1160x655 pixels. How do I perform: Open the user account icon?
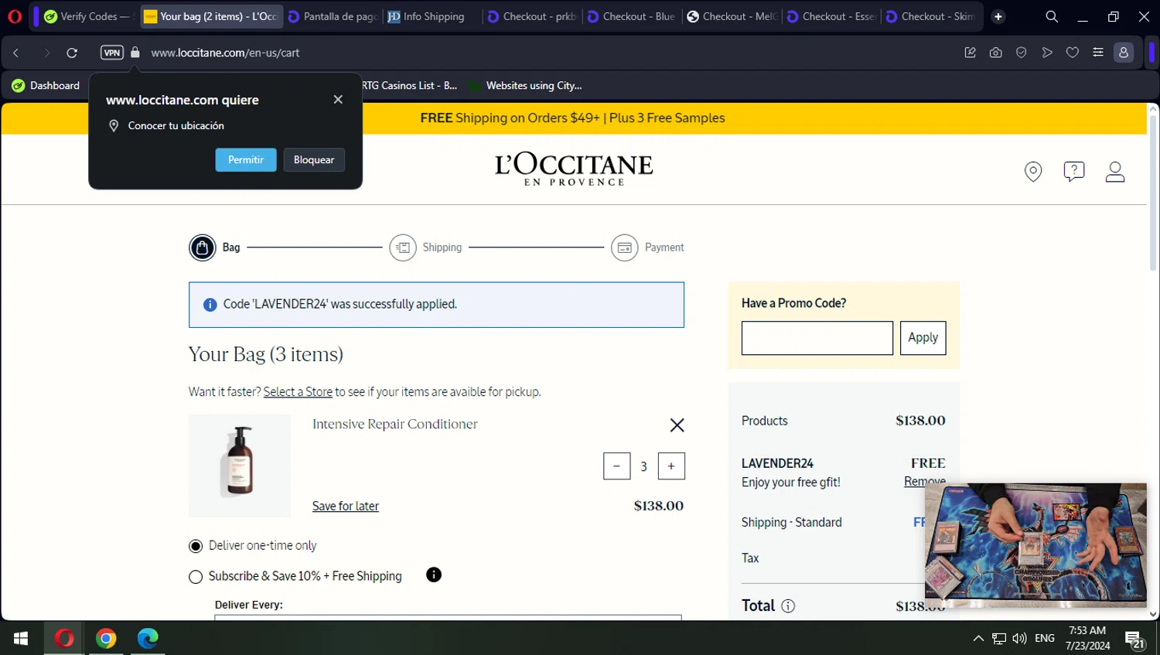(1115, 171)
